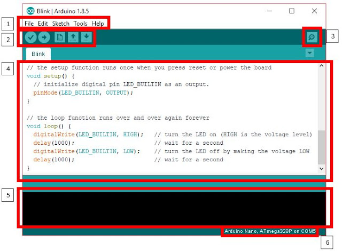Click the Verify checkmark button
Image resolution: width=342 pixels, height=251 pixels.
[x=30, y=37]
